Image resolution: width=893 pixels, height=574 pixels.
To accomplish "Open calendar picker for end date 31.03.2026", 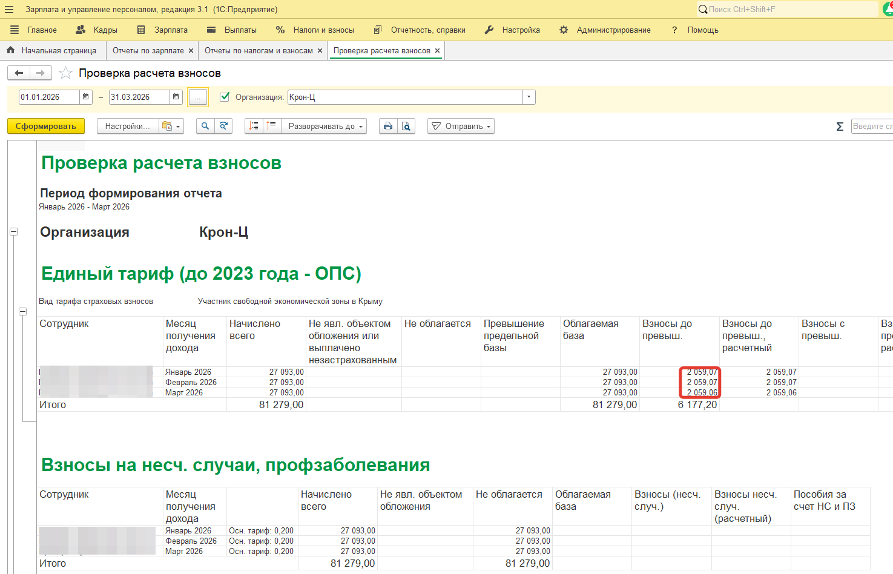I will [176, 97].
